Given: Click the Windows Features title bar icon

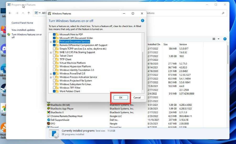Looking at the screenshot, I should (x=49, y=14).
